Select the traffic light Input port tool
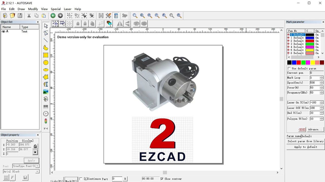This screenshot has width=325, height=182. pos(46,121)
